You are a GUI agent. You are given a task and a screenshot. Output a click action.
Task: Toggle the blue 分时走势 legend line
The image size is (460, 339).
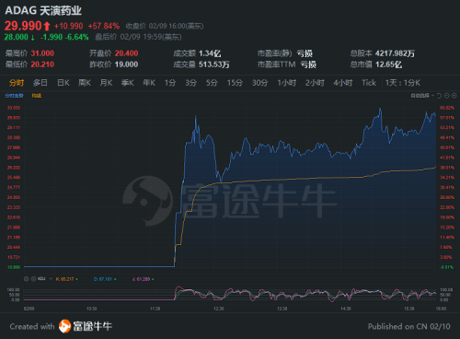click(14, 96)
